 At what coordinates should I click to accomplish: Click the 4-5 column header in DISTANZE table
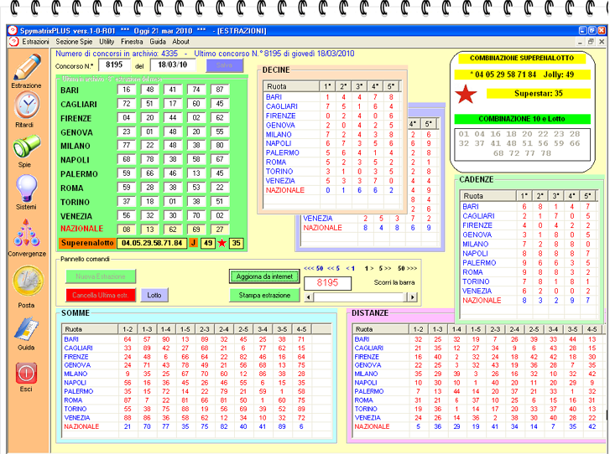point(592,329)
